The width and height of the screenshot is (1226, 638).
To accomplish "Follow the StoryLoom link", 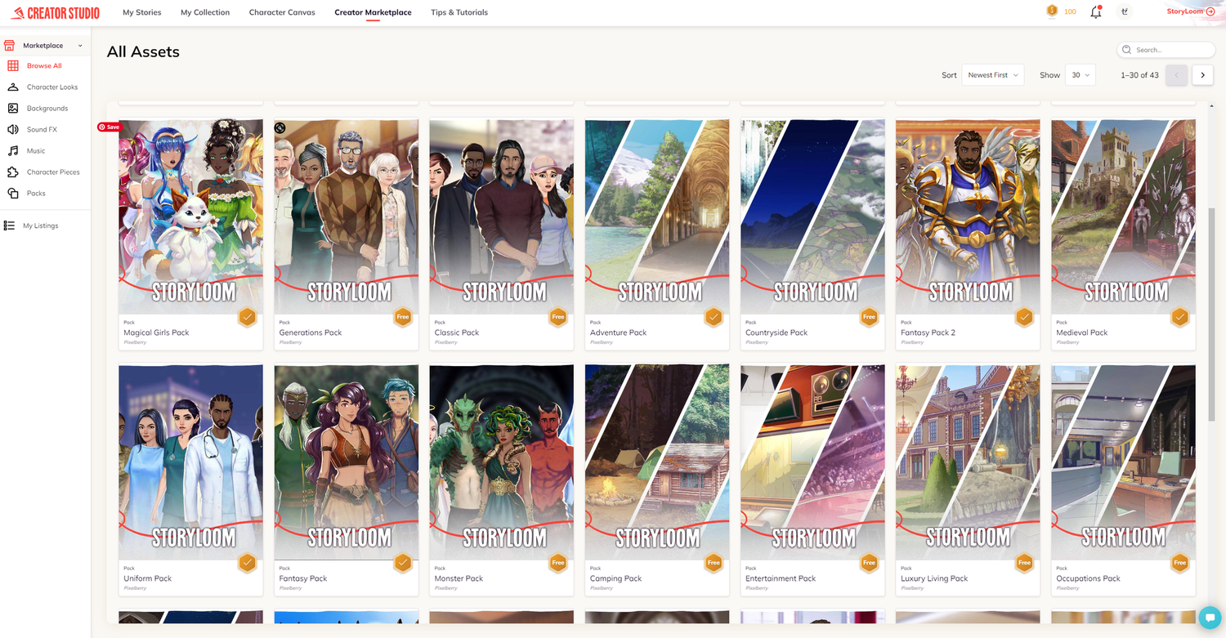I will click(x=1190, y=11).
